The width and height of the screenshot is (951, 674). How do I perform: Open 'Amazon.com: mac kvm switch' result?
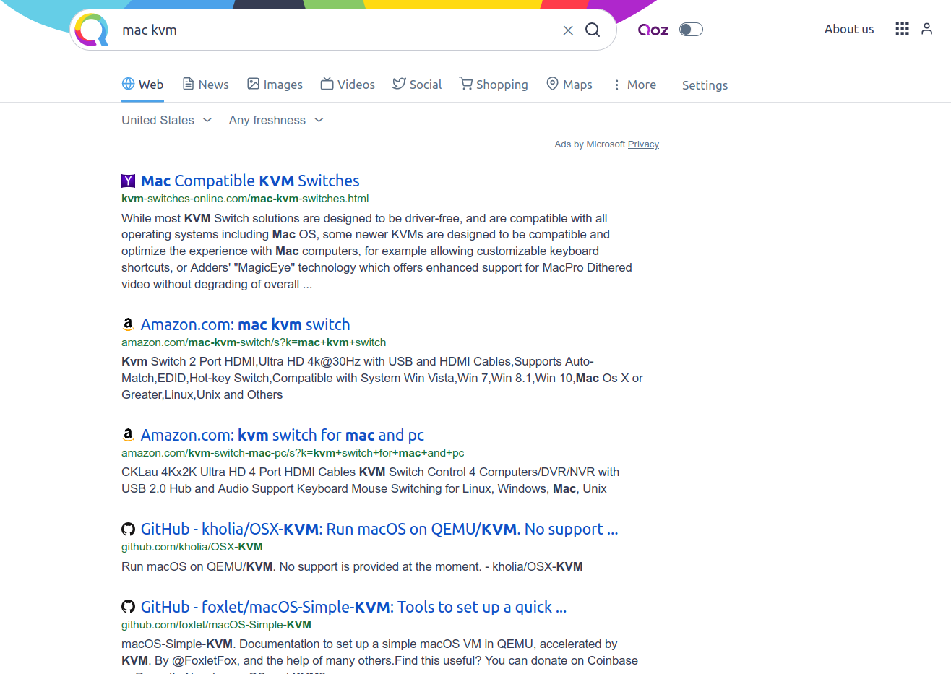245,324
